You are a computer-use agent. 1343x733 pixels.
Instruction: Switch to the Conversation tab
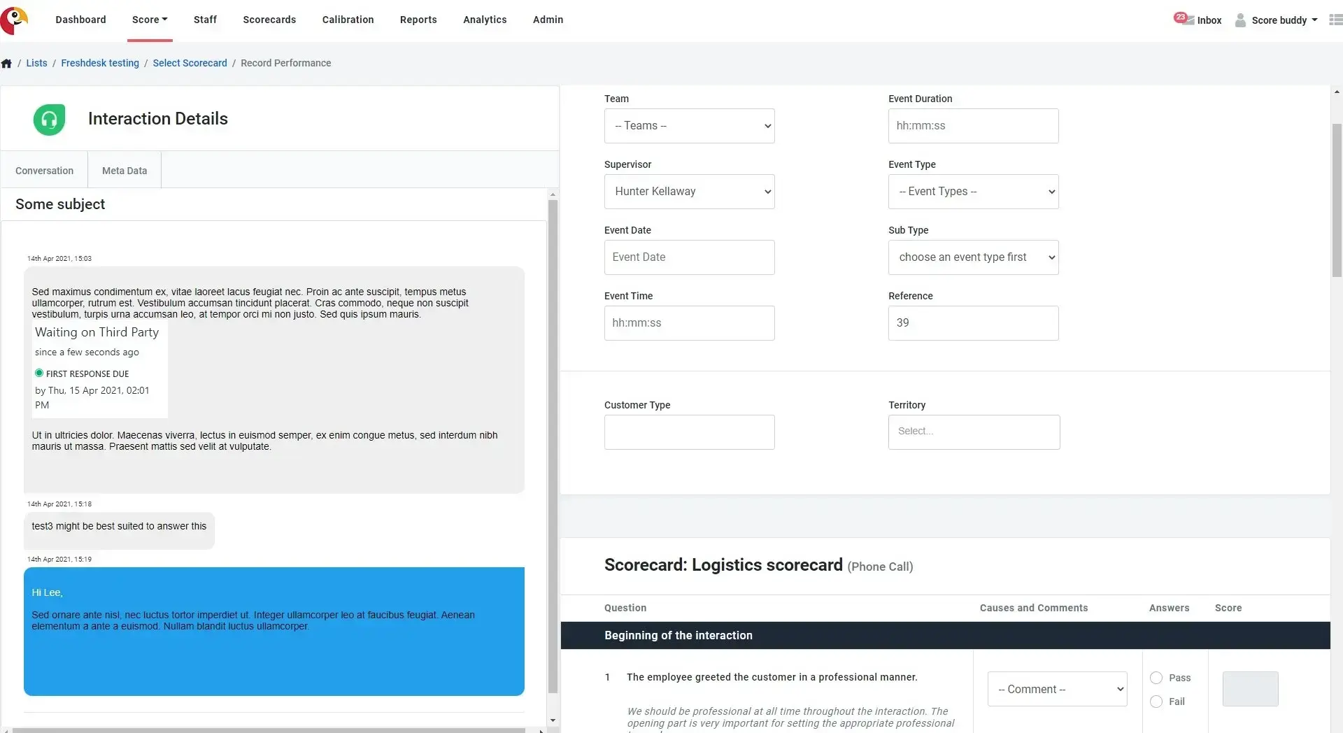pos(44,171)
